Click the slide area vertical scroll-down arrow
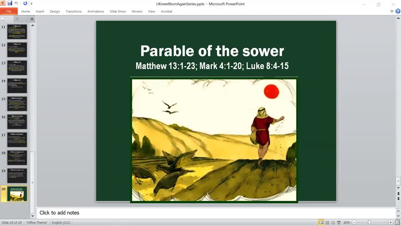 pos(398,188)
